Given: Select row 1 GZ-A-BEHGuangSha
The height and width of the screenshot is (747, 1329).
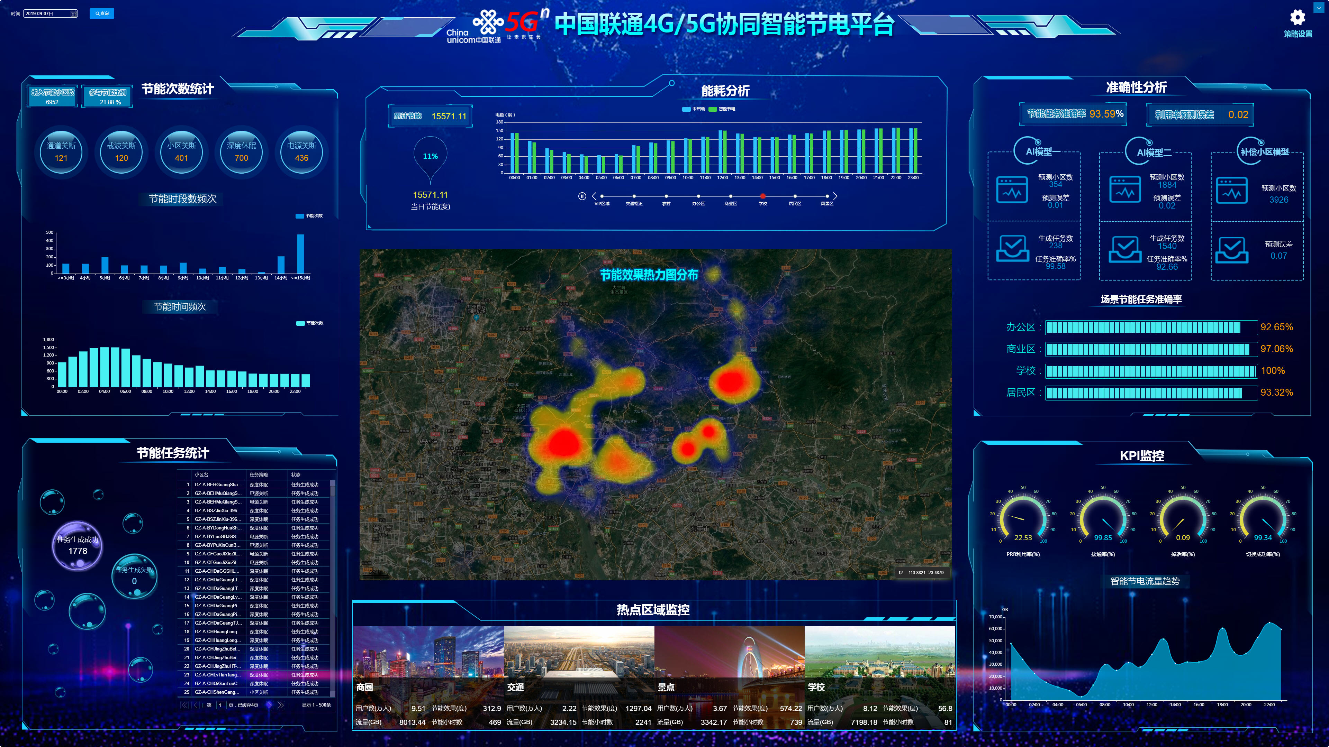Looking at the screenshot, I should coord(254,485).
